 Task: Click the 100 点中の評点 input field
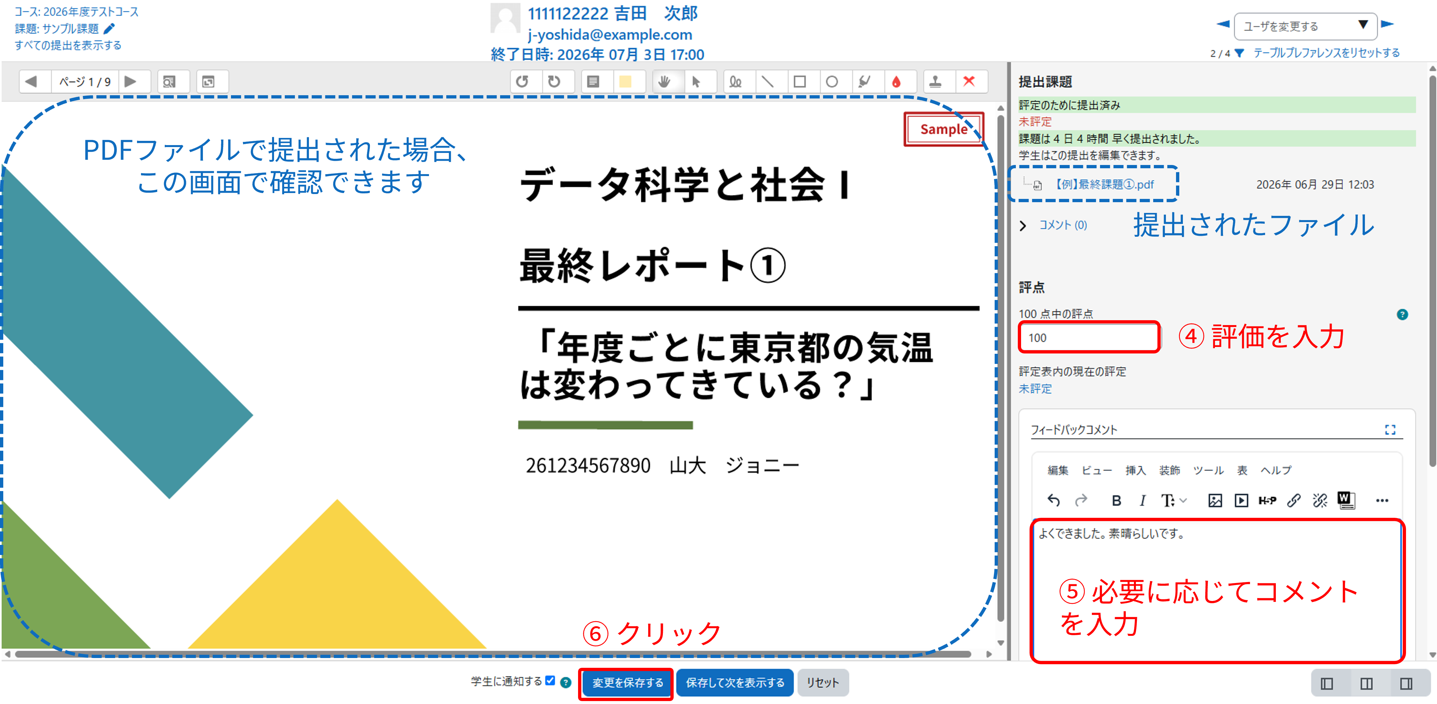[1089, 338]
